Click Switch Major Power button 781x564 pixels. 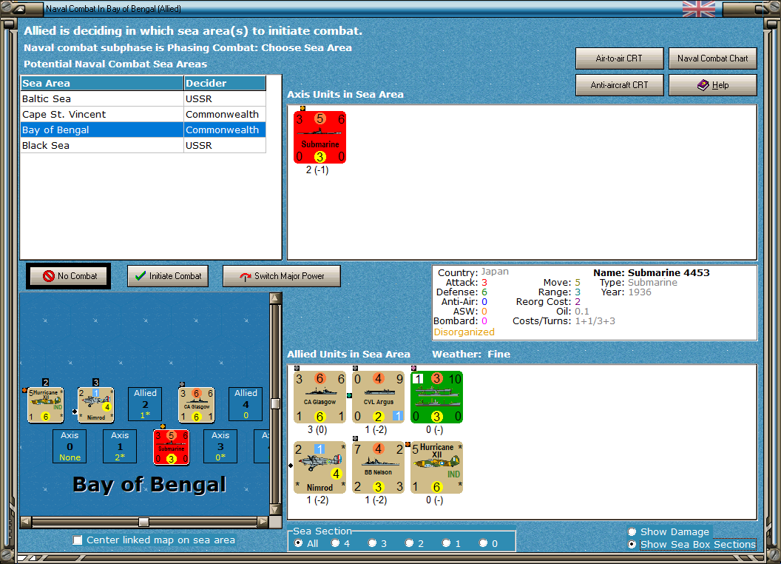[x=282, y=276]
